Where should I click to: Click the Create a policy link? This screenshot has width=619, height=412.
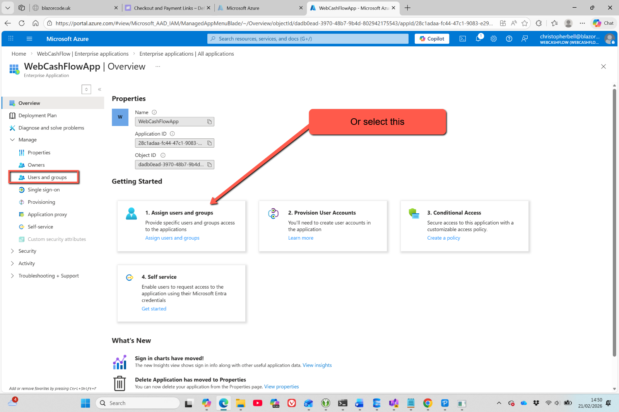point(443,238)
